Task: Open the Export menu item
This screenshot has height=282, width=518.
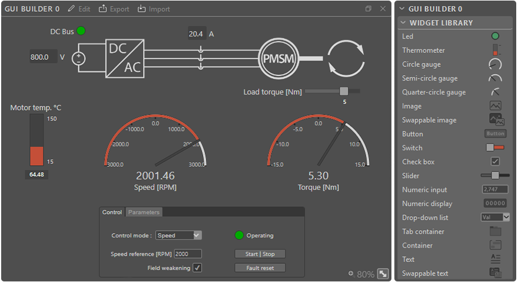Action: (x=114, y=9)
